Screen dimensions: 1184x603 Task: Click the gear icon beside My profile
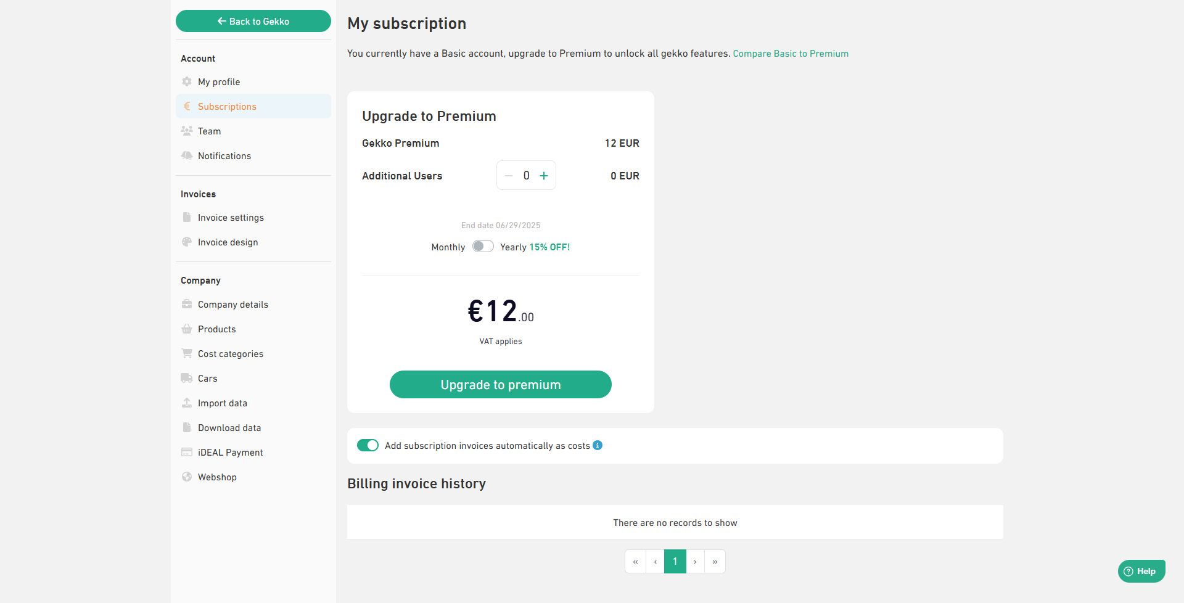click(x=187, y=81)
